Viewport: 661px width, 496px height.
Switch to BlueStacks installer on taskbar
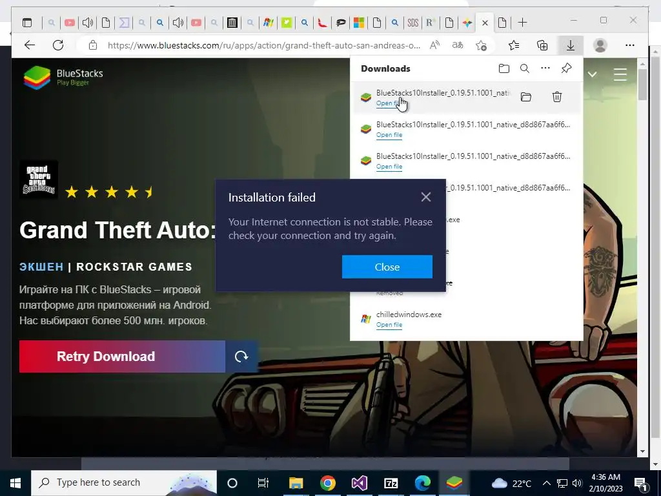point(454,483)
